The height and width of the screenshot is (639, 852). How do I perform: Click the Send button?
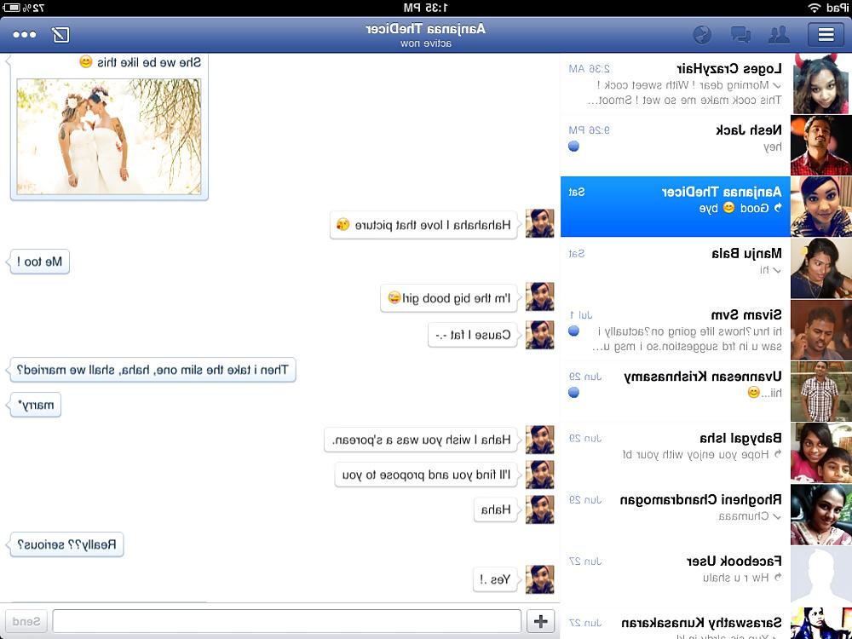click(x=26, y=621)
